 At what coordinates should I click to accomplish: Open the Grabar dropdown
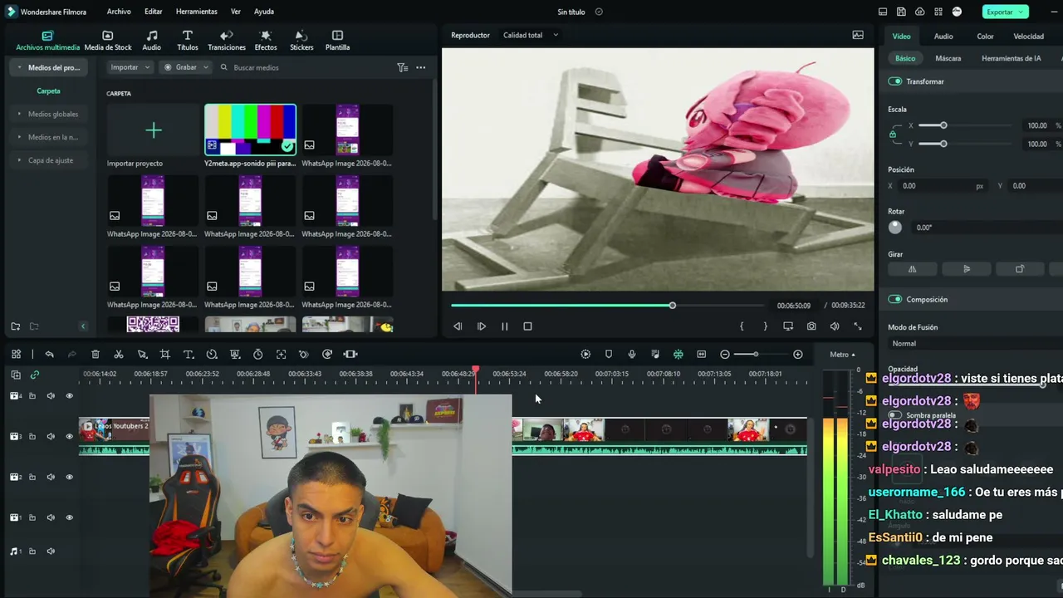(x=186, y=67)
